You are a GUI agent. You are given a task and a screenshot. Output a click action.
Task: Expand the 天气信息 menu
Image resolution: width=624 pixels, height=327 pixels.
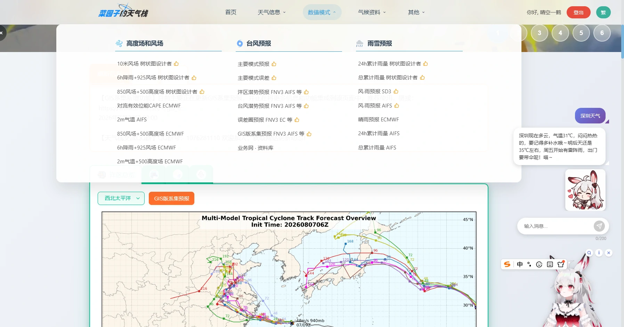point(272,12)
